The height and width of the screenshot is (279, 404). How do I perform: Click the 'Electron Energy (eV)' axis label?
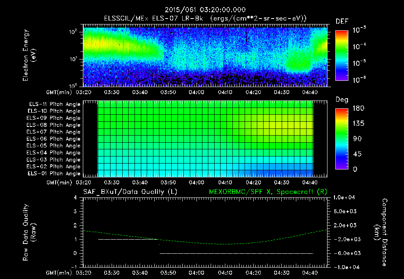pos(29,55)
